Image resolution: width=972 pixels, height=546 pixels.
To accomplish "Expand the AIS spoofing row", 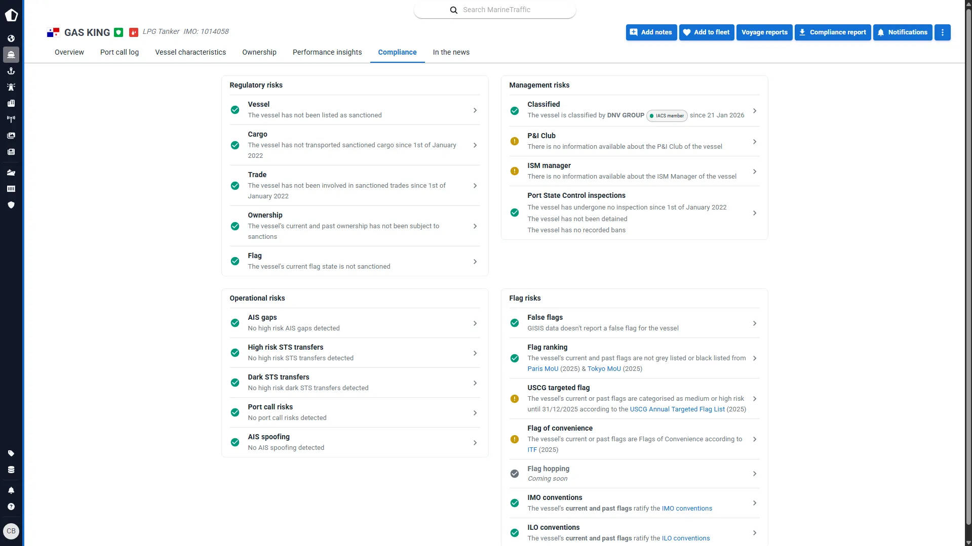I will click(355, 443).
